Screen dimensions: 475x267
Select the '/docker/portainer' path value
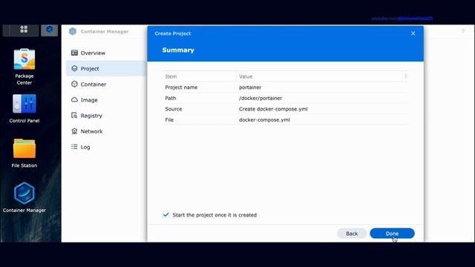click(x=261, y=98)
